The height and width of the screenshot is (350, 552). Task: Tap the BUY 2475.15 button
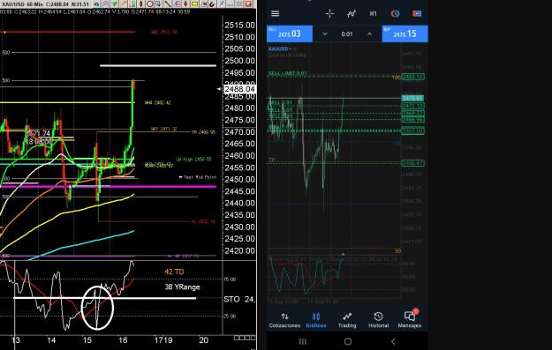point(405,34)
